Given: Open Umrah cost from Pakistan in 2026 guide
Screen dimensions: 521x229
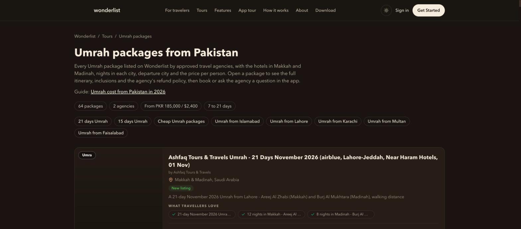Looking at the screenshot, I should point(128,92).
